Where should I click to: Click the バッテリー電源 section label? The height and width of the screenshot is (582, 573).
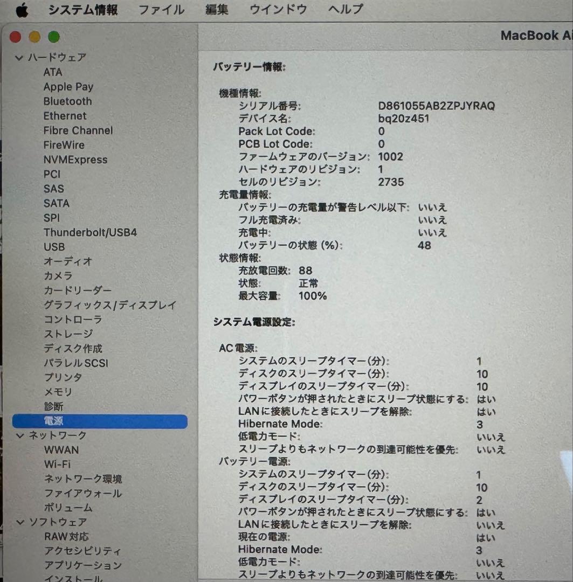[255, 462]
